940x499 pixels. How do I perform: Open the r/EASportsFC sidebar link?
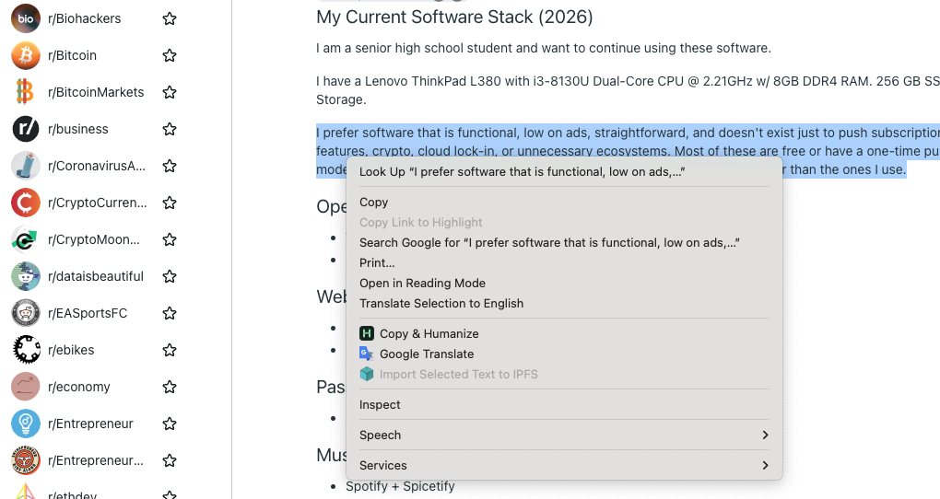(x=88, y=313)
